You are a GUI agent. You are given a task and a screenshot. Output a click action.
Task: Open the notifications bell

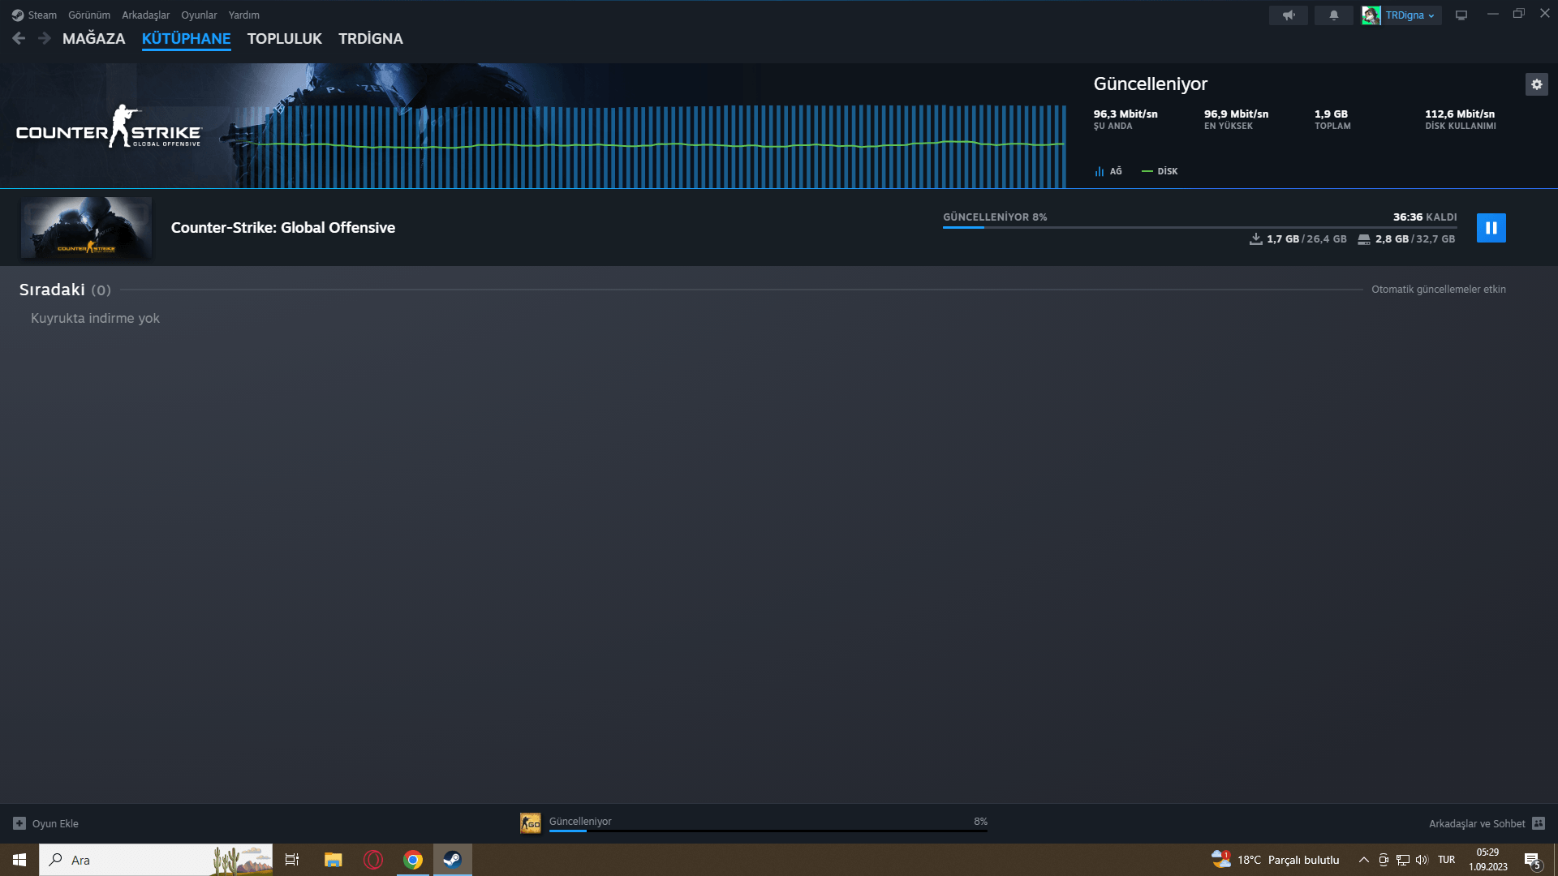tap(1334, 15)
